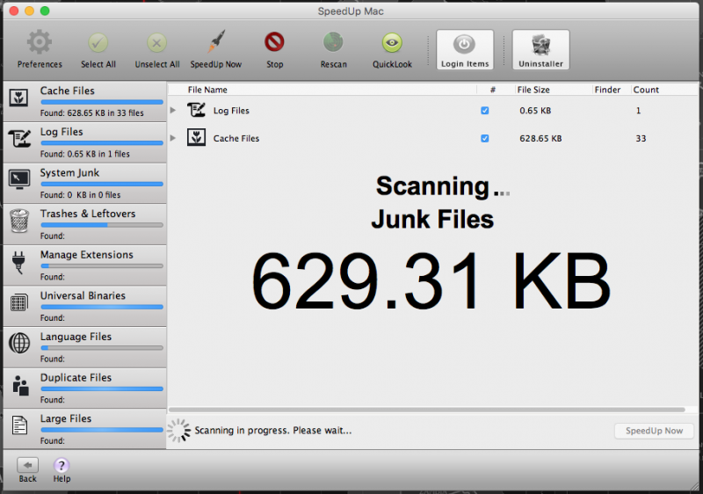The image size is (703, 494).
Task: Click the System Junk monitor icon
Action: (19, 178)
